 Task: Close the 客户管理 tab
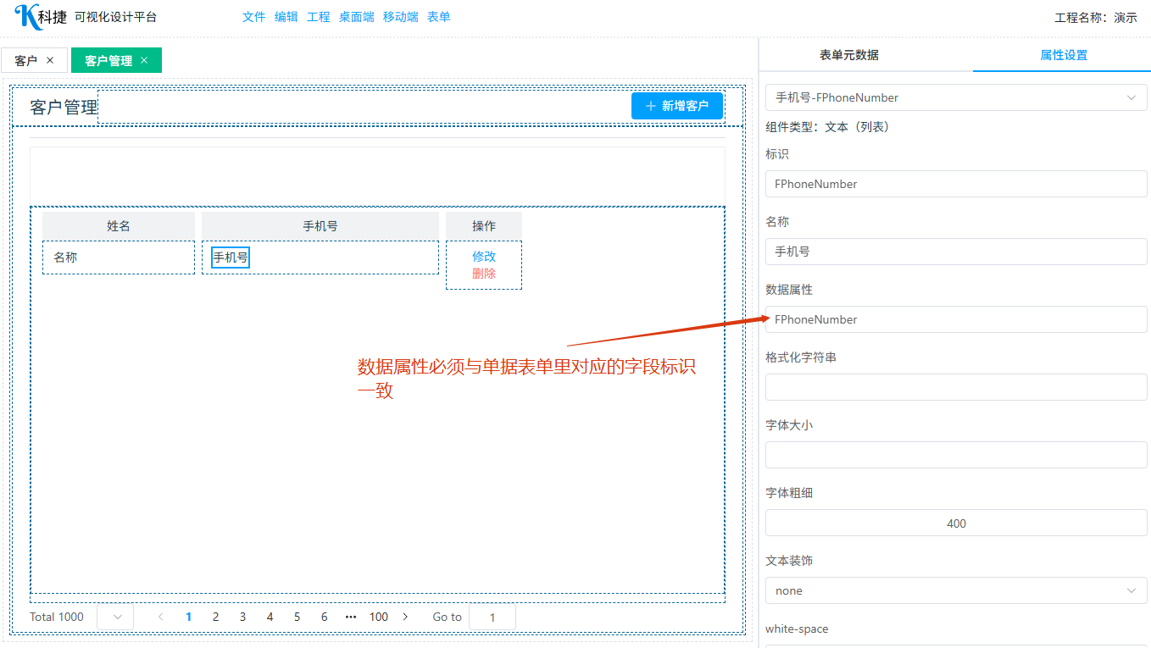(x=144, y=60)
